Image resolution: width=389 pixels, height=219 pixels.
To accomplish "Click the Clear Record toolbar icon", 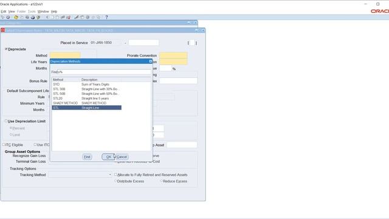I will 63,17.
